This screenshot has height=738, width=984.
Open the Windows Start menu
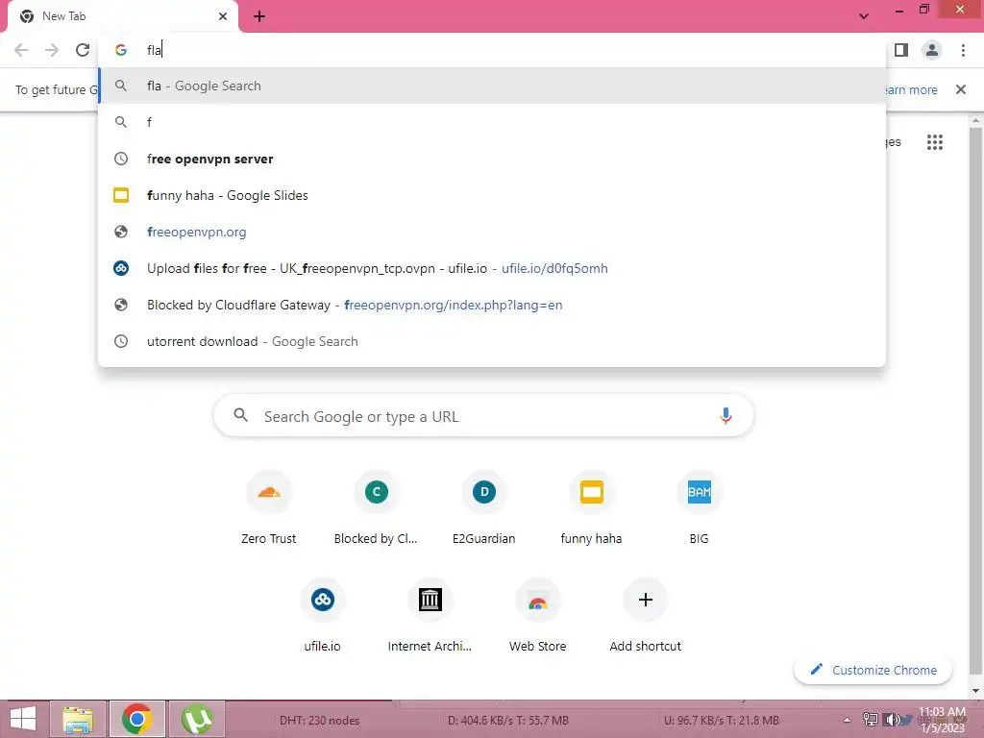coord(23,719)
